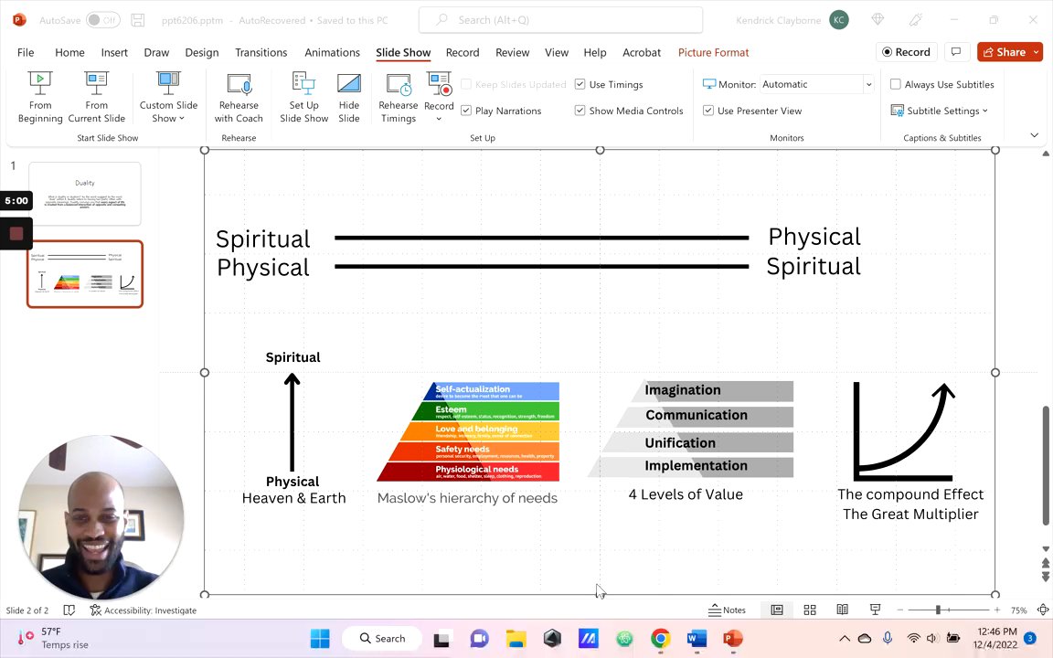
Task: Open Windows Start menu
Action: point(320,638)
